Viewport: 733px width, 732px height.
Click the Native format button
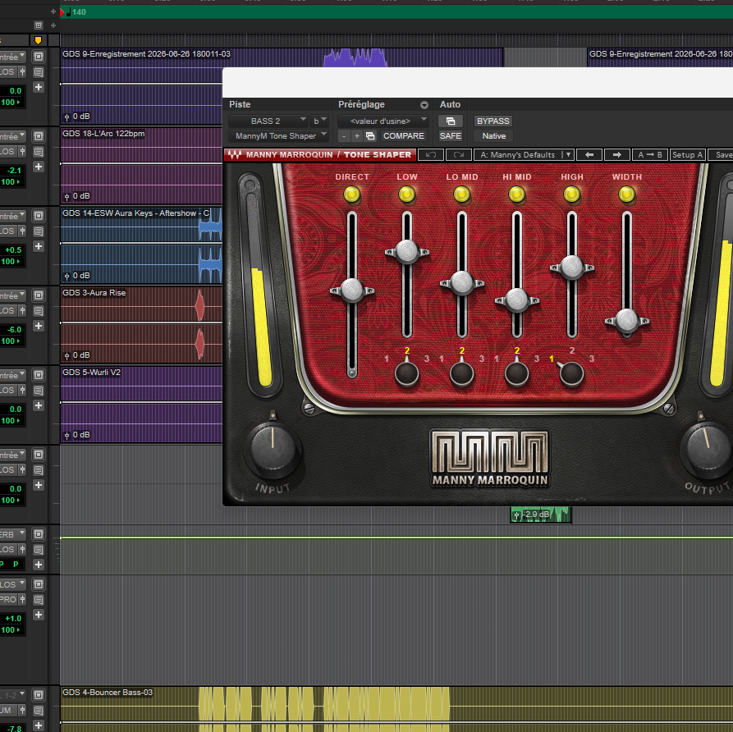click(x=493, y=136)
